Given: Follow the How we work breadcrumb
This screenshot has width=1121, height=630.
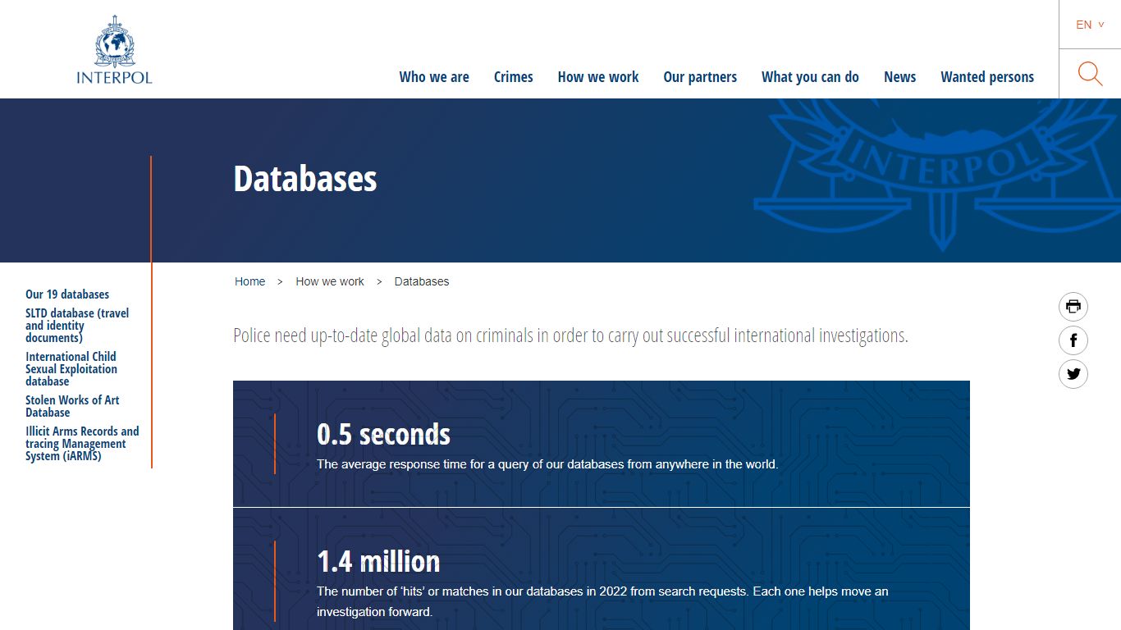Looking at the screenshot, I should point(330,281).
